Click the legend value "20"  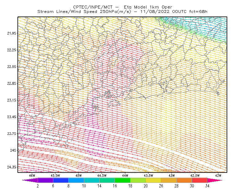146,186
